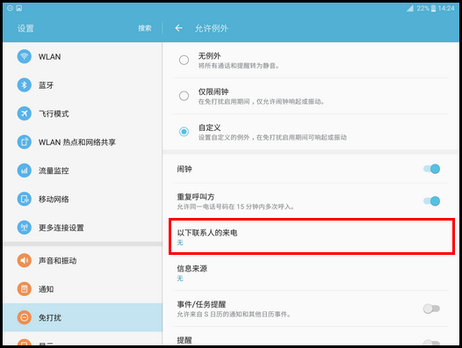Tap the speaker icon for 声音和振动

[x=25, y=260]
